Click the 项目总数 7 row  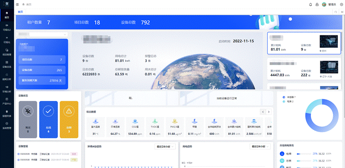(42, 59)
